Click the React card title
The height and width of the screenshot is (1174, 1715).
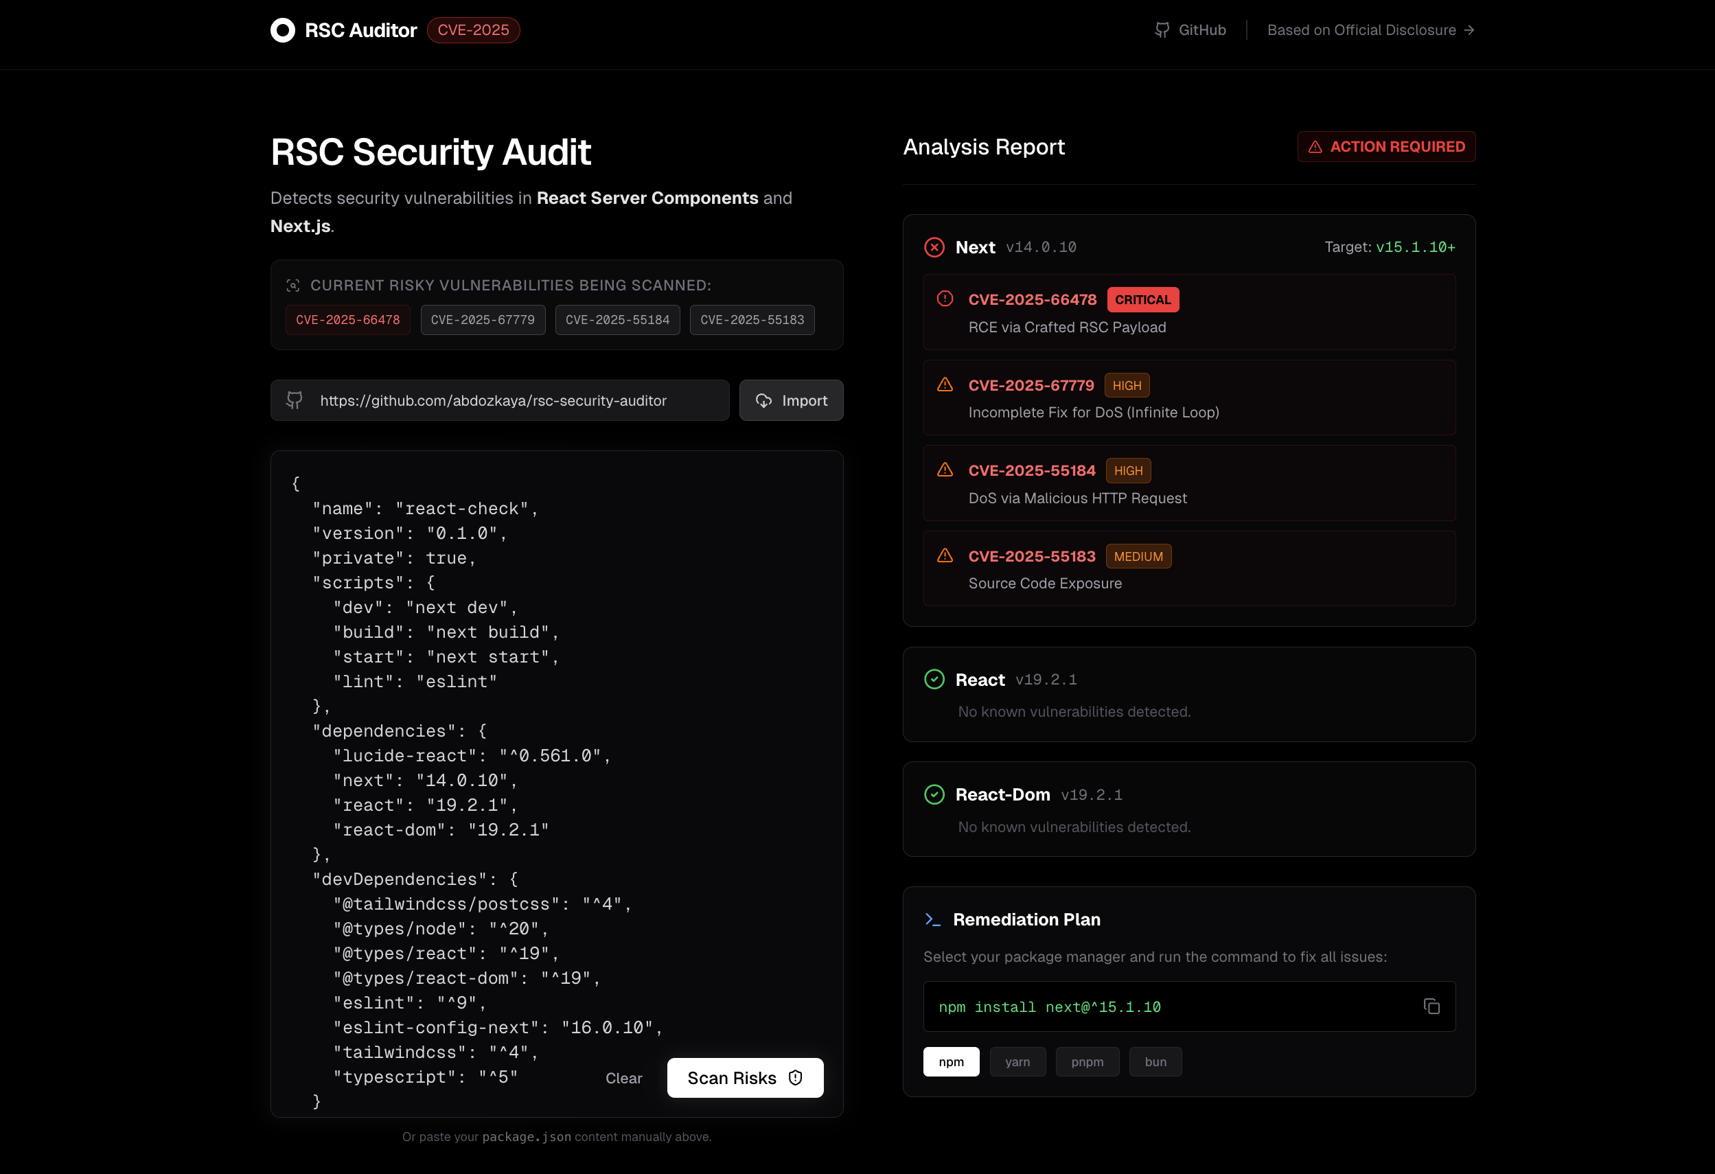click(x=980, y=680)
